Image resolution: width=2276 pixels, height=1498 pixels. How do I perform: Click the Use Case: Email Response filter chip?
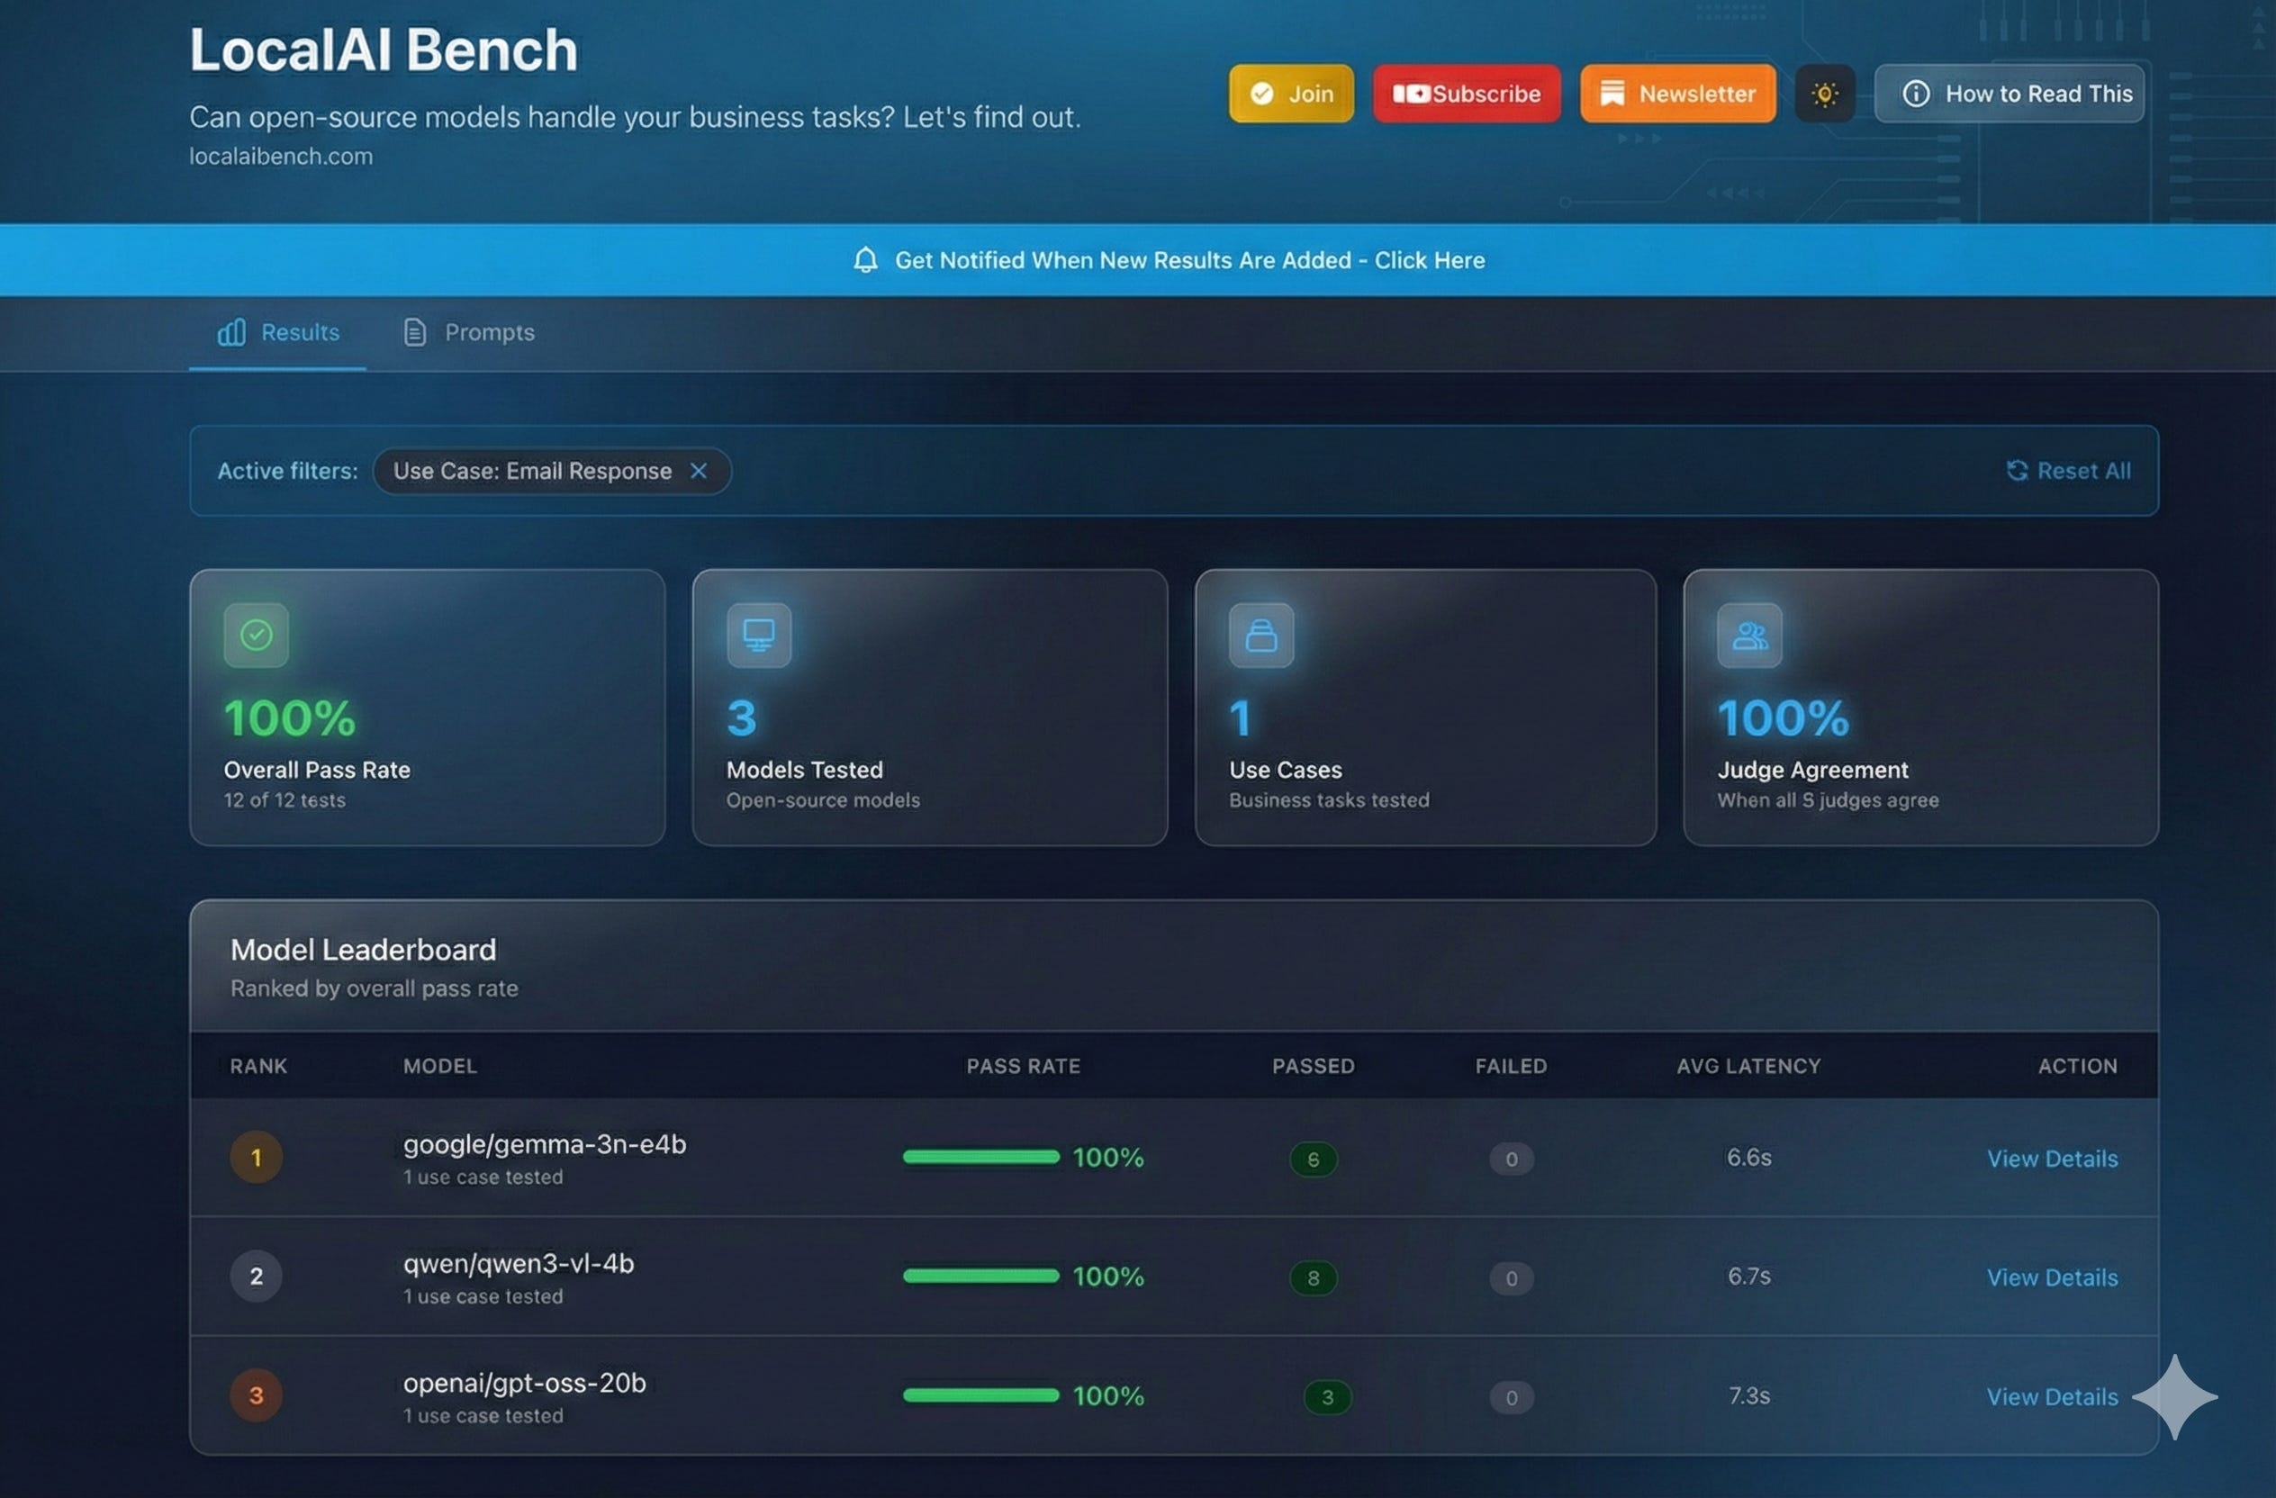tap(552, 472)
